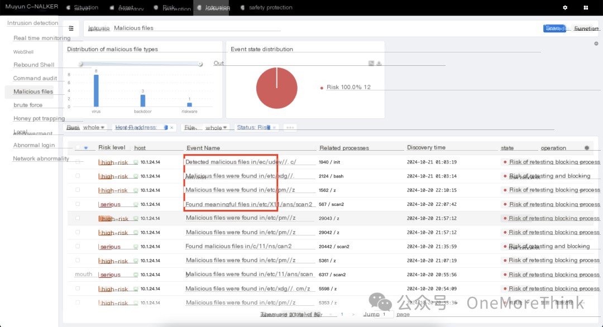603x327 pixels.
Task: Open Real time monitoring in the sidebar
Action: coord(42,38)
